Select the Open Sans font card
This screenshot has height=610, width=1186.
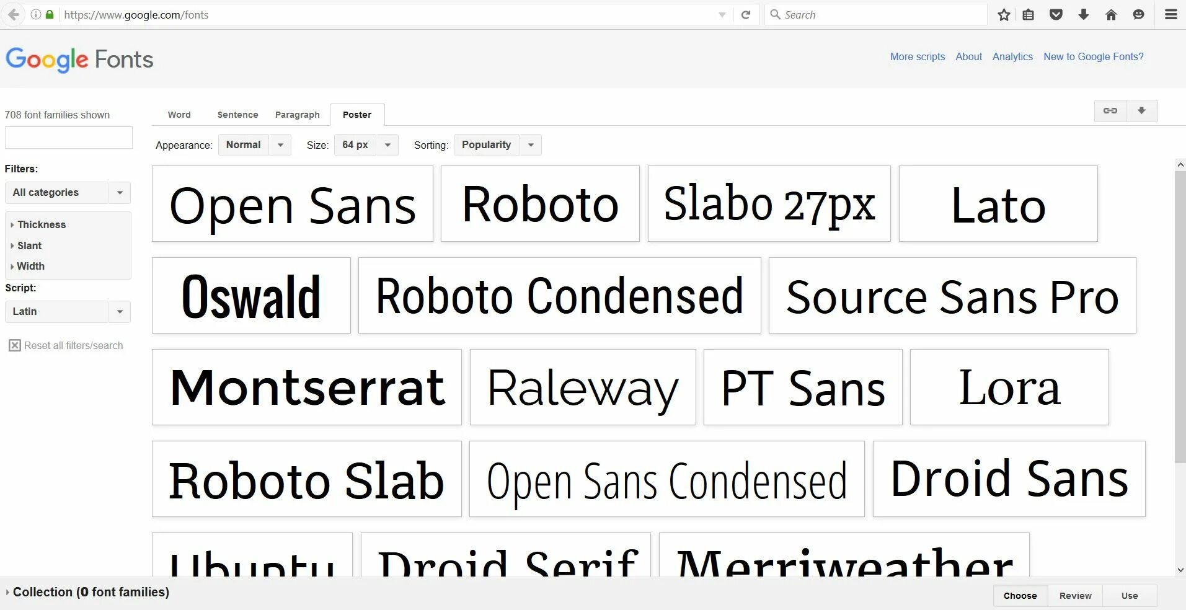[x=293, y=204]
